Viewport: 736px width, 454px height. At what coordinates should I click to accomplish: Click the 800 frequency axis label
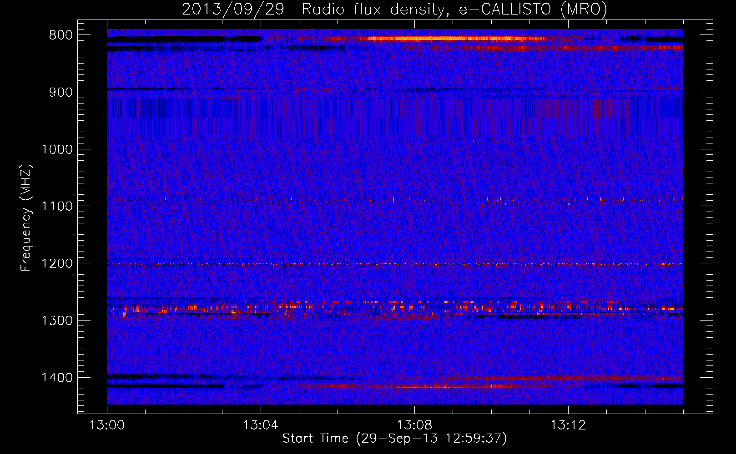pyautogui.click(x=60, y=35)
